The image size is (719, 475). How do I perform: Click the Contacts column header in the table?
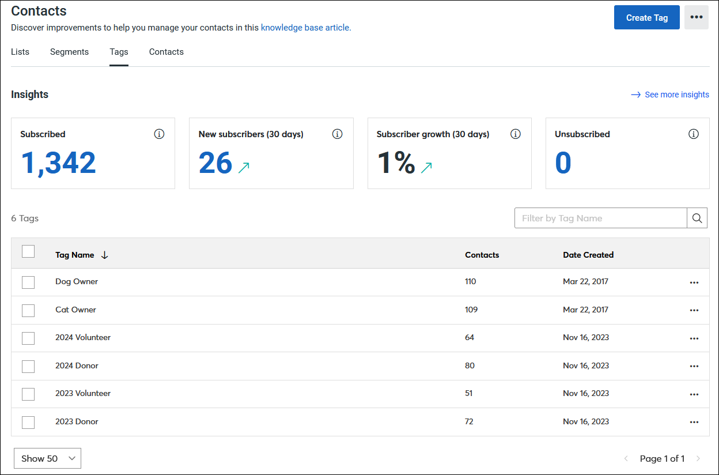point(482,255)
